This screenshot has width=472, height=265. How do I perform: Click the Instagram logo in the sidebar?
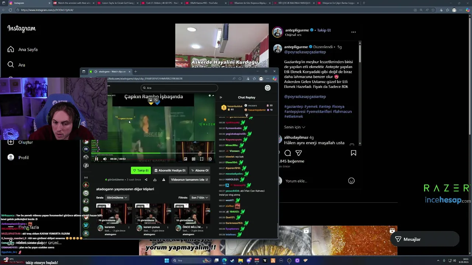click(x=21, y=28)
